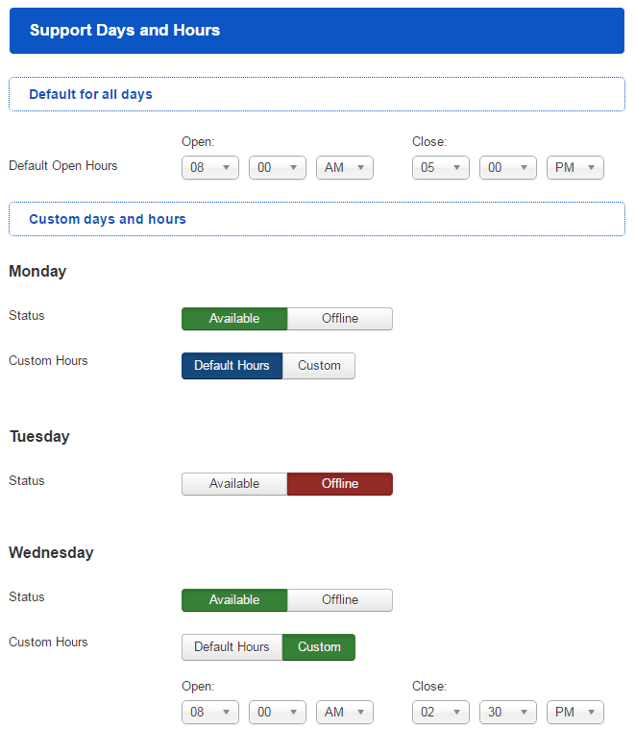Select Default Hours for Monday

pos(232,366)
